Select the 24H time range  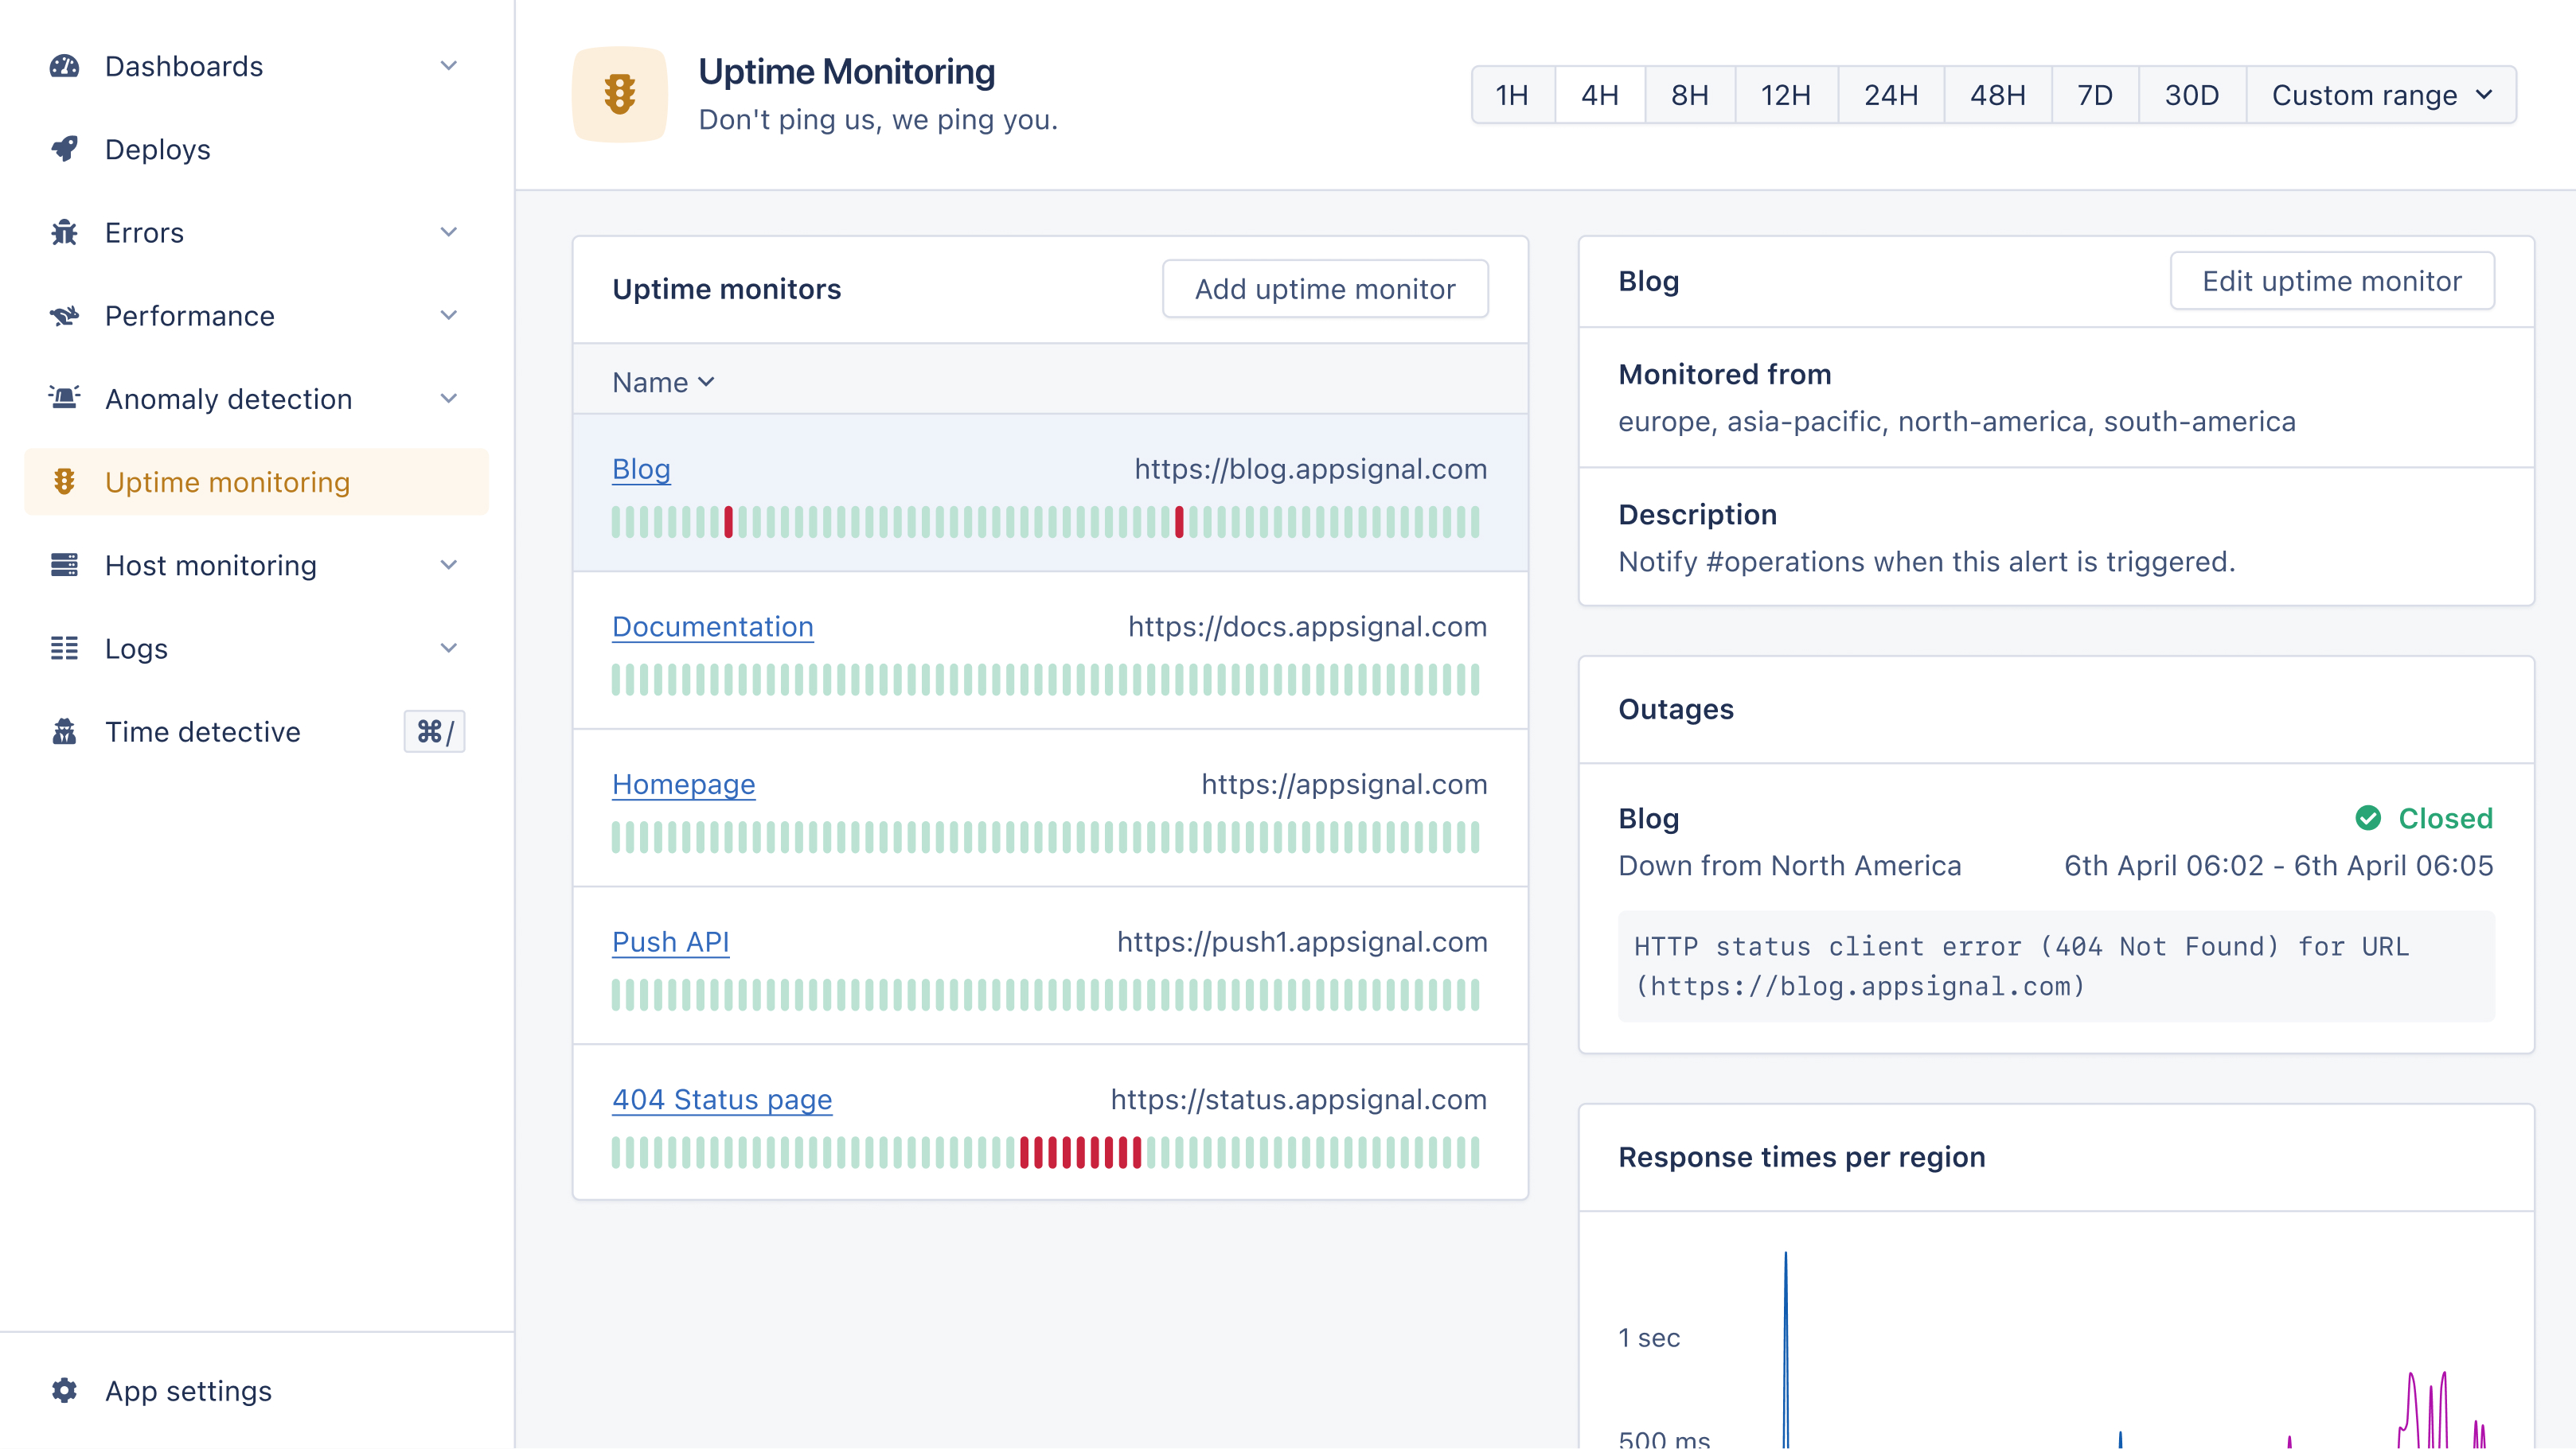[1890, 95]
